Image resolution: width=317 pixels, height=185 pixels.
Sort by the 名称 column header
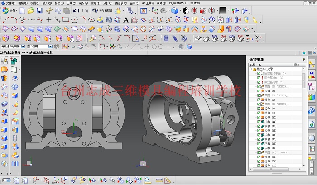coord(271,65)
